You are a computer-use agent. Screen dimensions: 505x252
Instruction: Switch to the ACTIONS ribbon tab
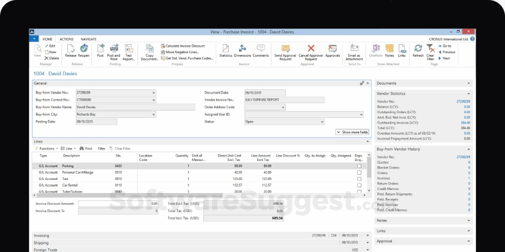[67, 39]
